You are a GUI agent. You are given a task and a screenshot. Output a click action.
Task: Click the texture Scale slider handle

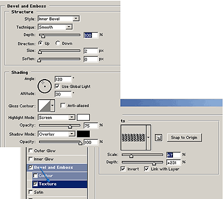pyautogui.click(x=131, y=156)
